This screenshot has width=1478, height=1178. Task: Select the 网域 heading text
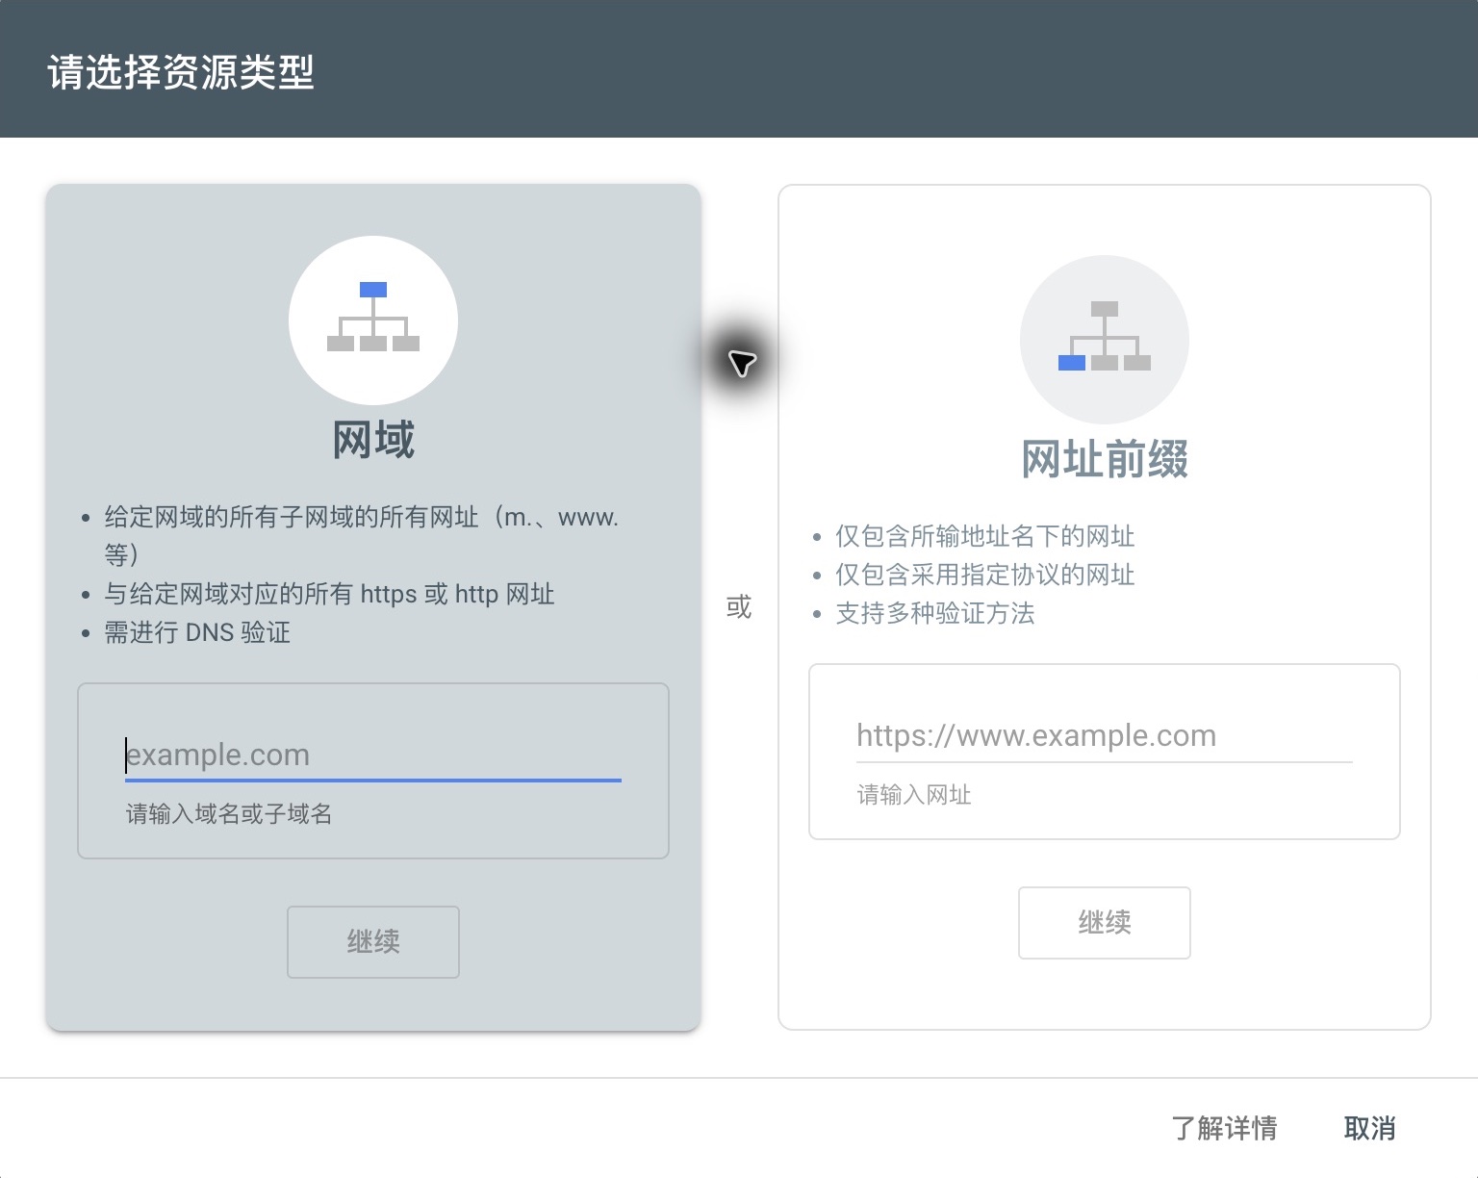click(x=373, y=440)
